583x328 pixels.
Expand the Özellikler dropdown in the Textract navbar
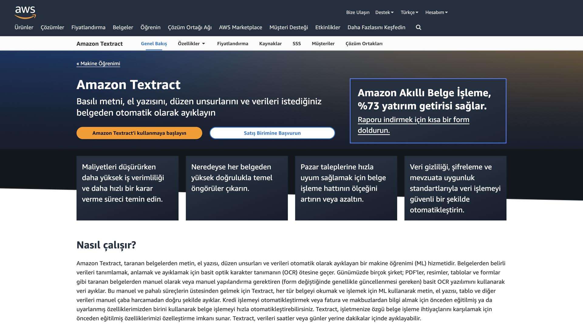click(x=191, y=43)
